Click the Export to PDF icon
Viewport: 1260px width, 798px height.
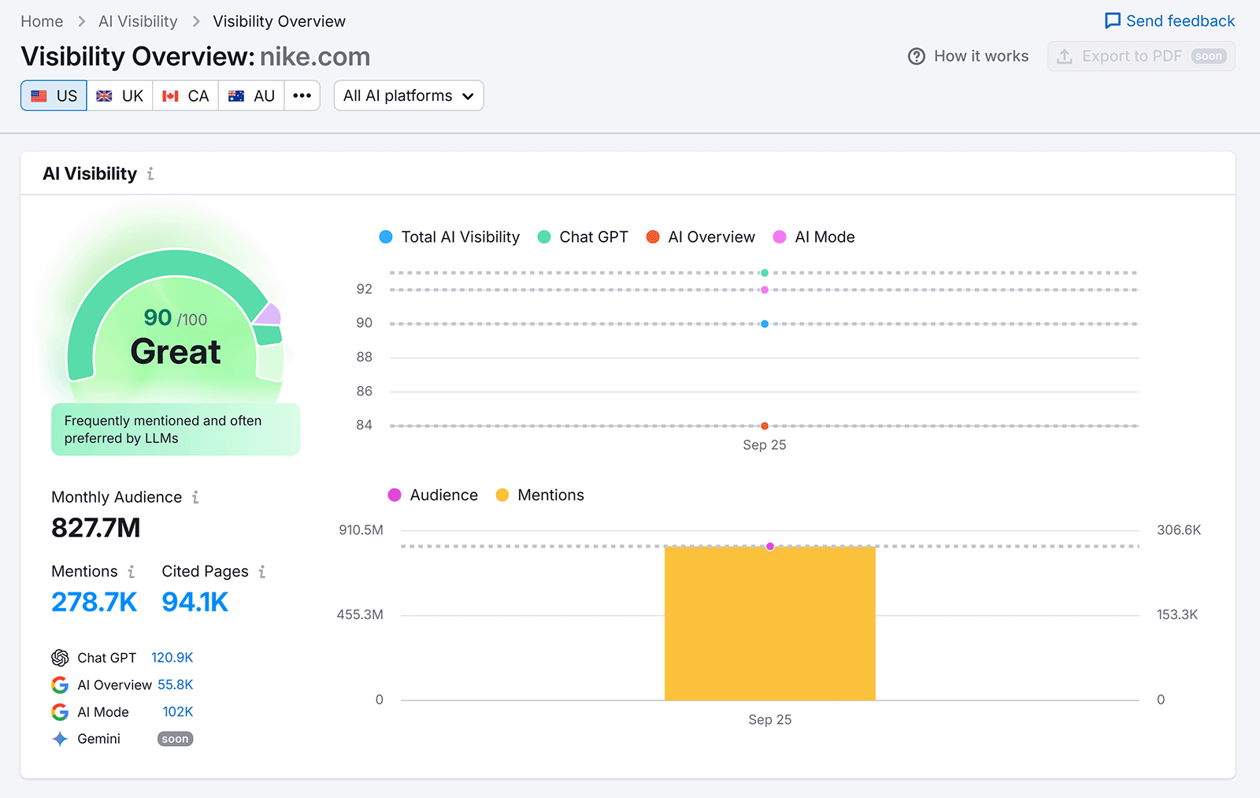[x=1066, y=56]
